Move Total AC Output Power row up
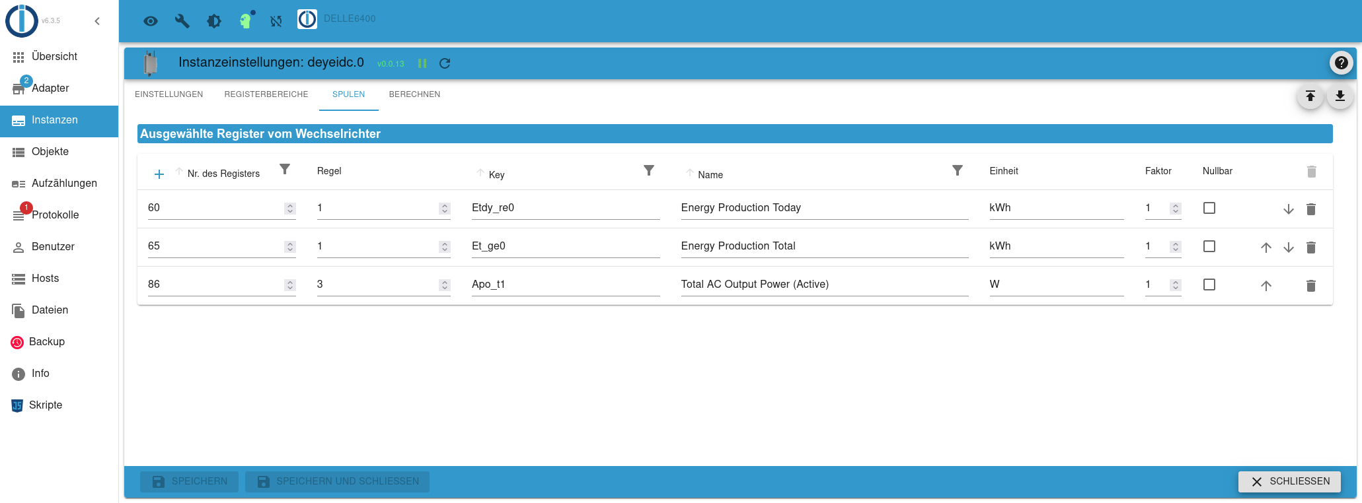The width and height of the screenshot is (1362, 503). coord(1266,286)
